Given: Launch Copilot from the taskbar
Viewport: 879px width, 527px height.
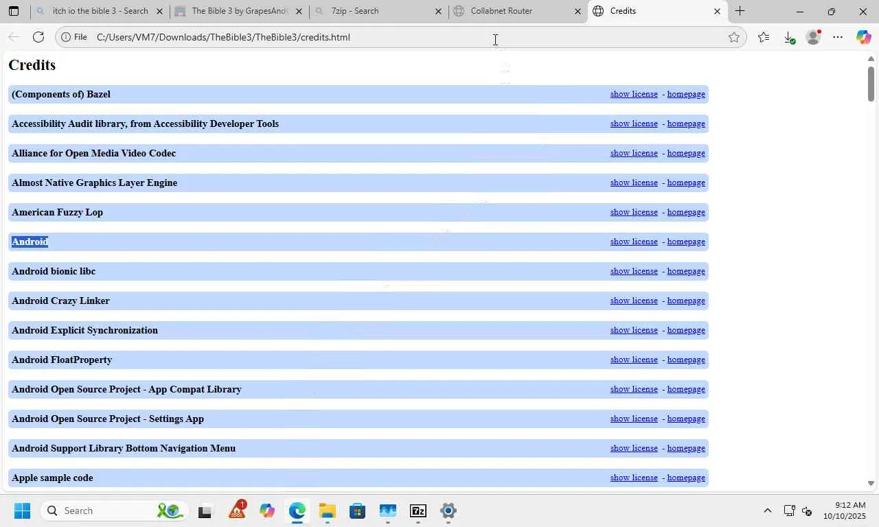Looking at the screenshot, I should [x=267, y=511].
